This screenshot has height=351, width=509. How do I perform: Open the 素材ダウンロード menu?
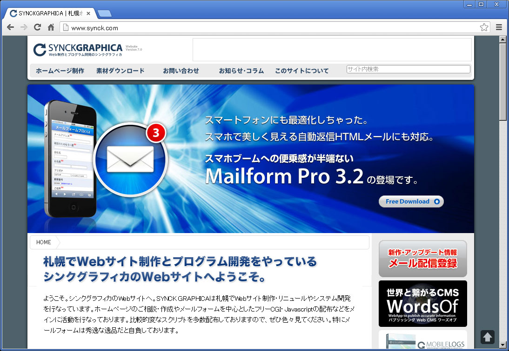pyautogui.click(x=121, y=71)
